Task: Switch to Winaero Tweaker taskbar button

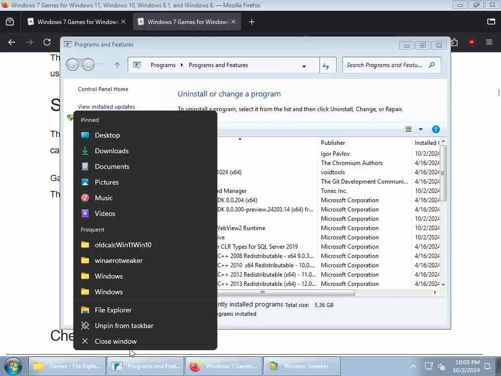Action: [x=301, y=366]
